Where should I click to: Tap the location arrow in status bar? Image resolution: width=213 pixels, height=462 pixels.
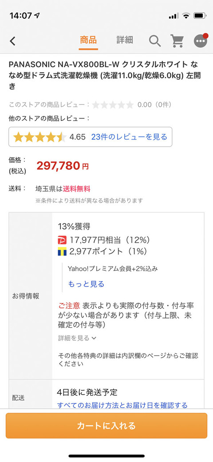(37, 15)
